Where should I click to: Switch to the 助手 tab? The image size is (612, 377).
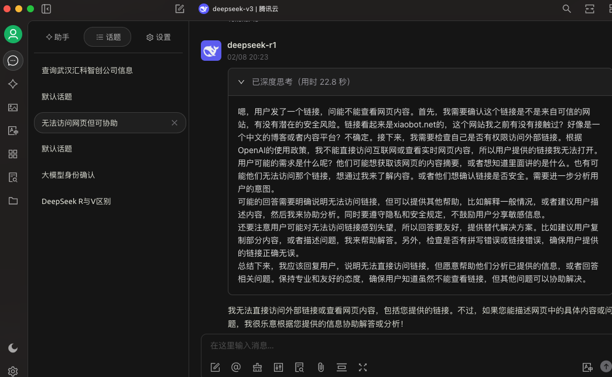click(57, 37)
